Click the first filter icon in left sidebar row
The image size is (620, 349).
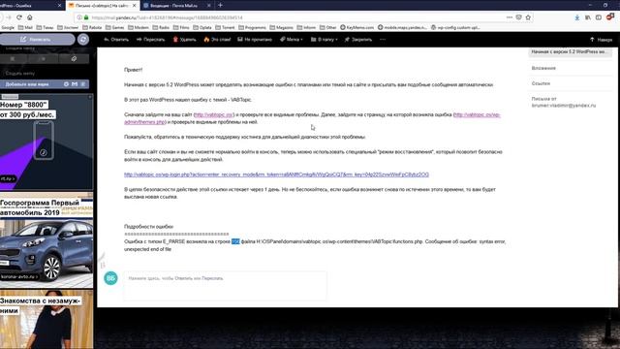pos(13,58)
